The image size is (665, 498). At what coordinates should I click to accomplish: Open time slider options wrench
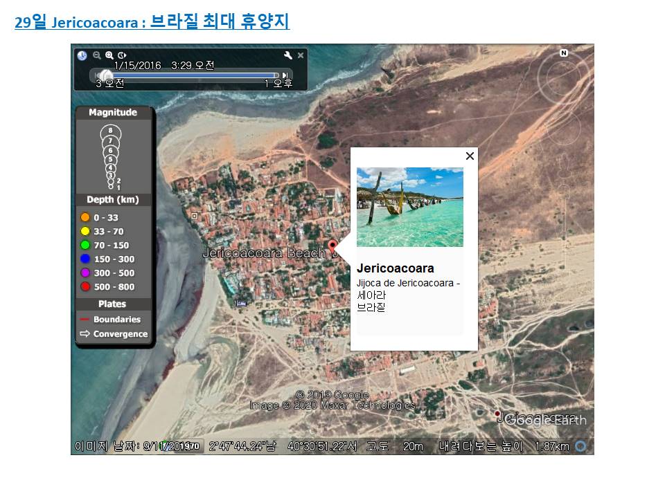click(x=288, y=55)
